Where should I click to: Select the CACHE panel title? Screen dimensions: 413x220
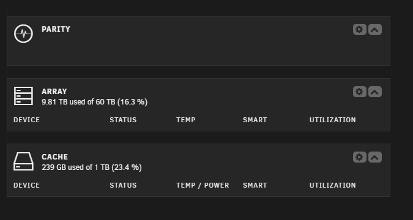pos(55,157)
